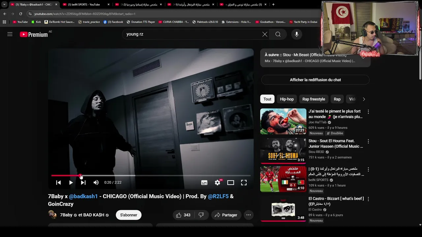Play the paused CHICAGO video
422x237 pixels.
tap(71, 182)
